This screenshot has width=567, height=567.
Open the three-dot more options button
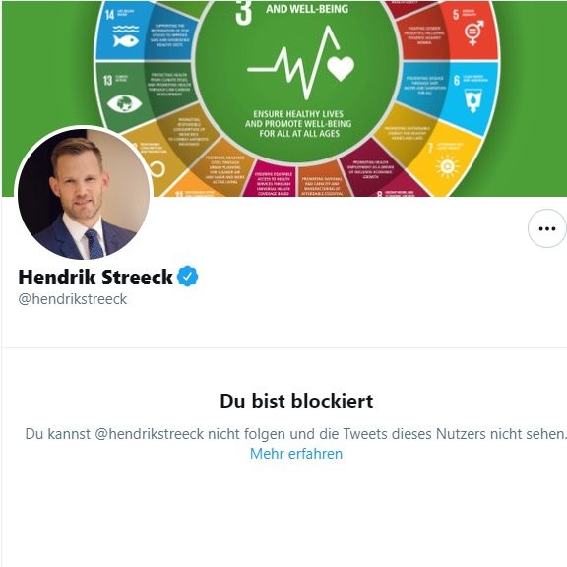(x=546, y=228)
